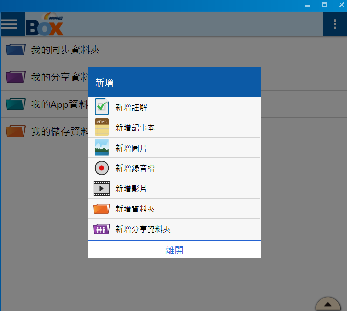Select 新增分享資料夾 text option
The image size is (347, 311).
pos(143,229)
